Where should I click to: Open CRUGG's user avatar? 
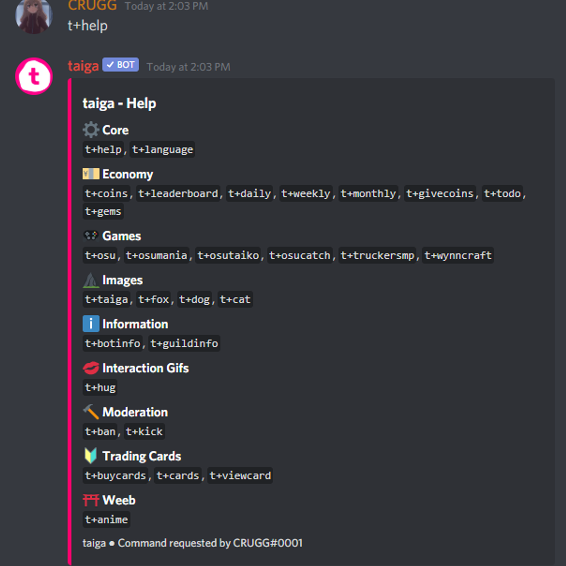point(34,16)
